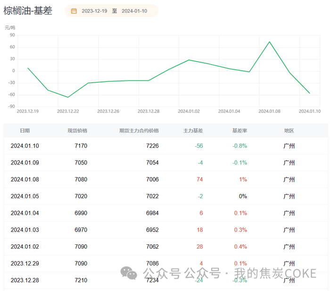Click the 现货价格 column header
330x291 pixels.
pyautogui.click(x=77, y=130)
